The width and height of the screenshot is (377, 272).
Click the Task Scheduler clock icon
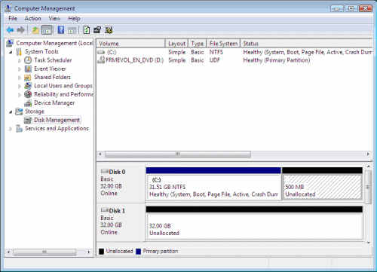pyautogui.click(x=28, y=60)
